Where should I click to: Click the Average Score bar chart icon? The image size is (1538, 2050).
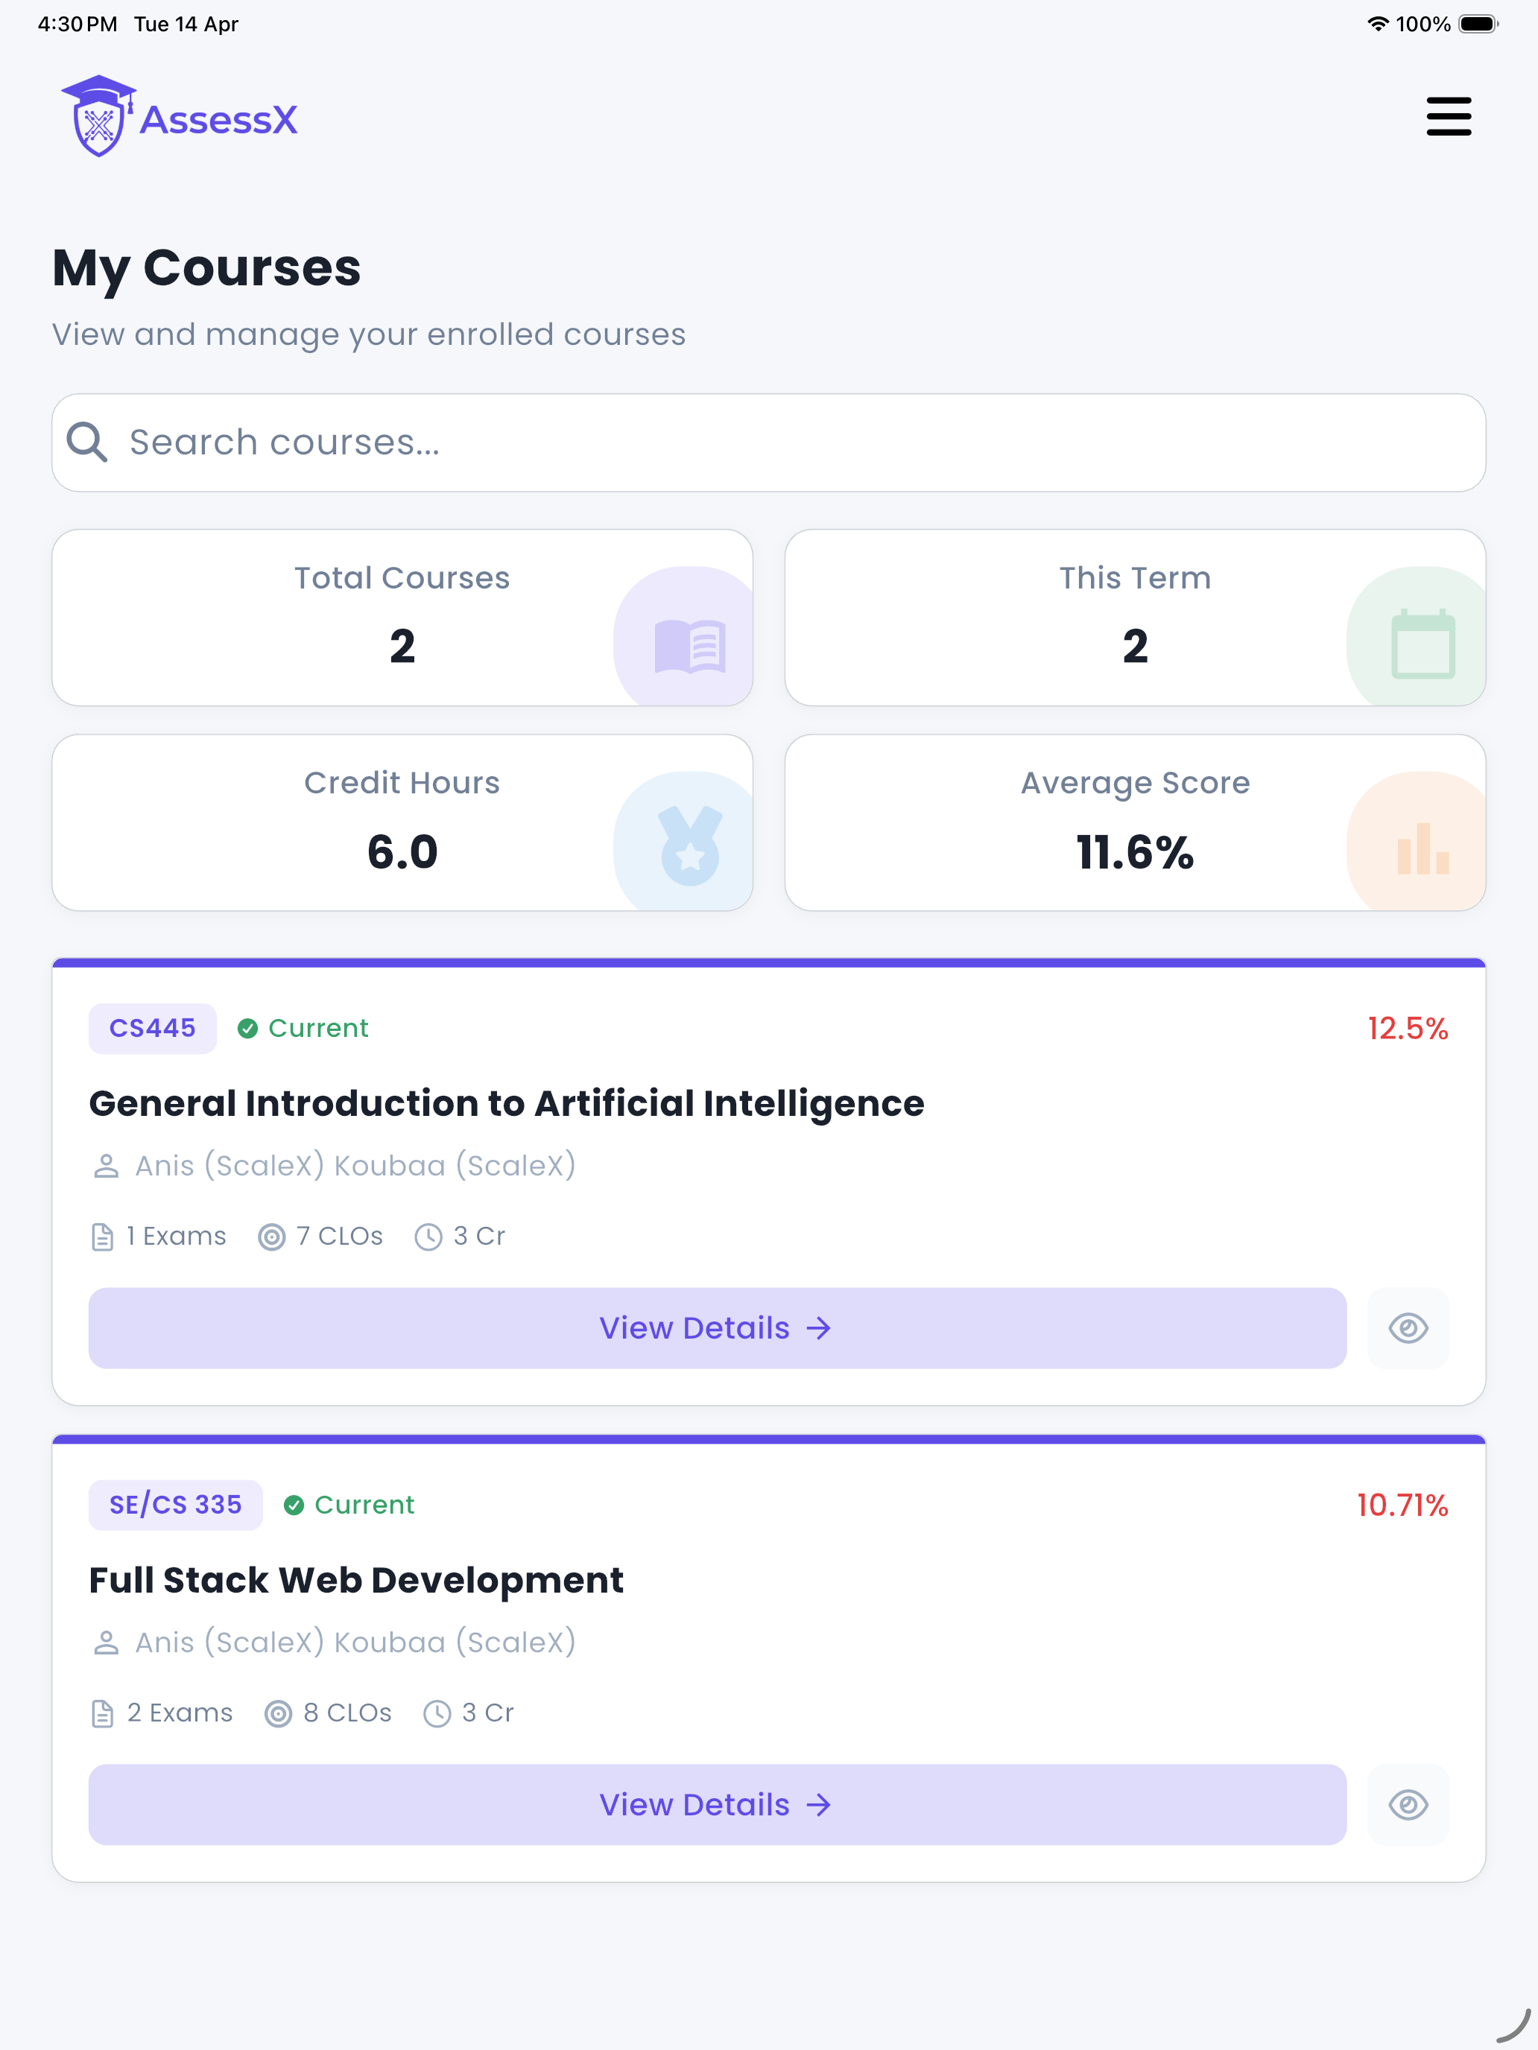pos(1422,849)
